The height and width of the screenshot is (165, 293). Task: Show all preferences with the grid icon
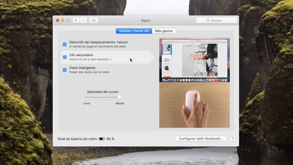pos(93,20)
